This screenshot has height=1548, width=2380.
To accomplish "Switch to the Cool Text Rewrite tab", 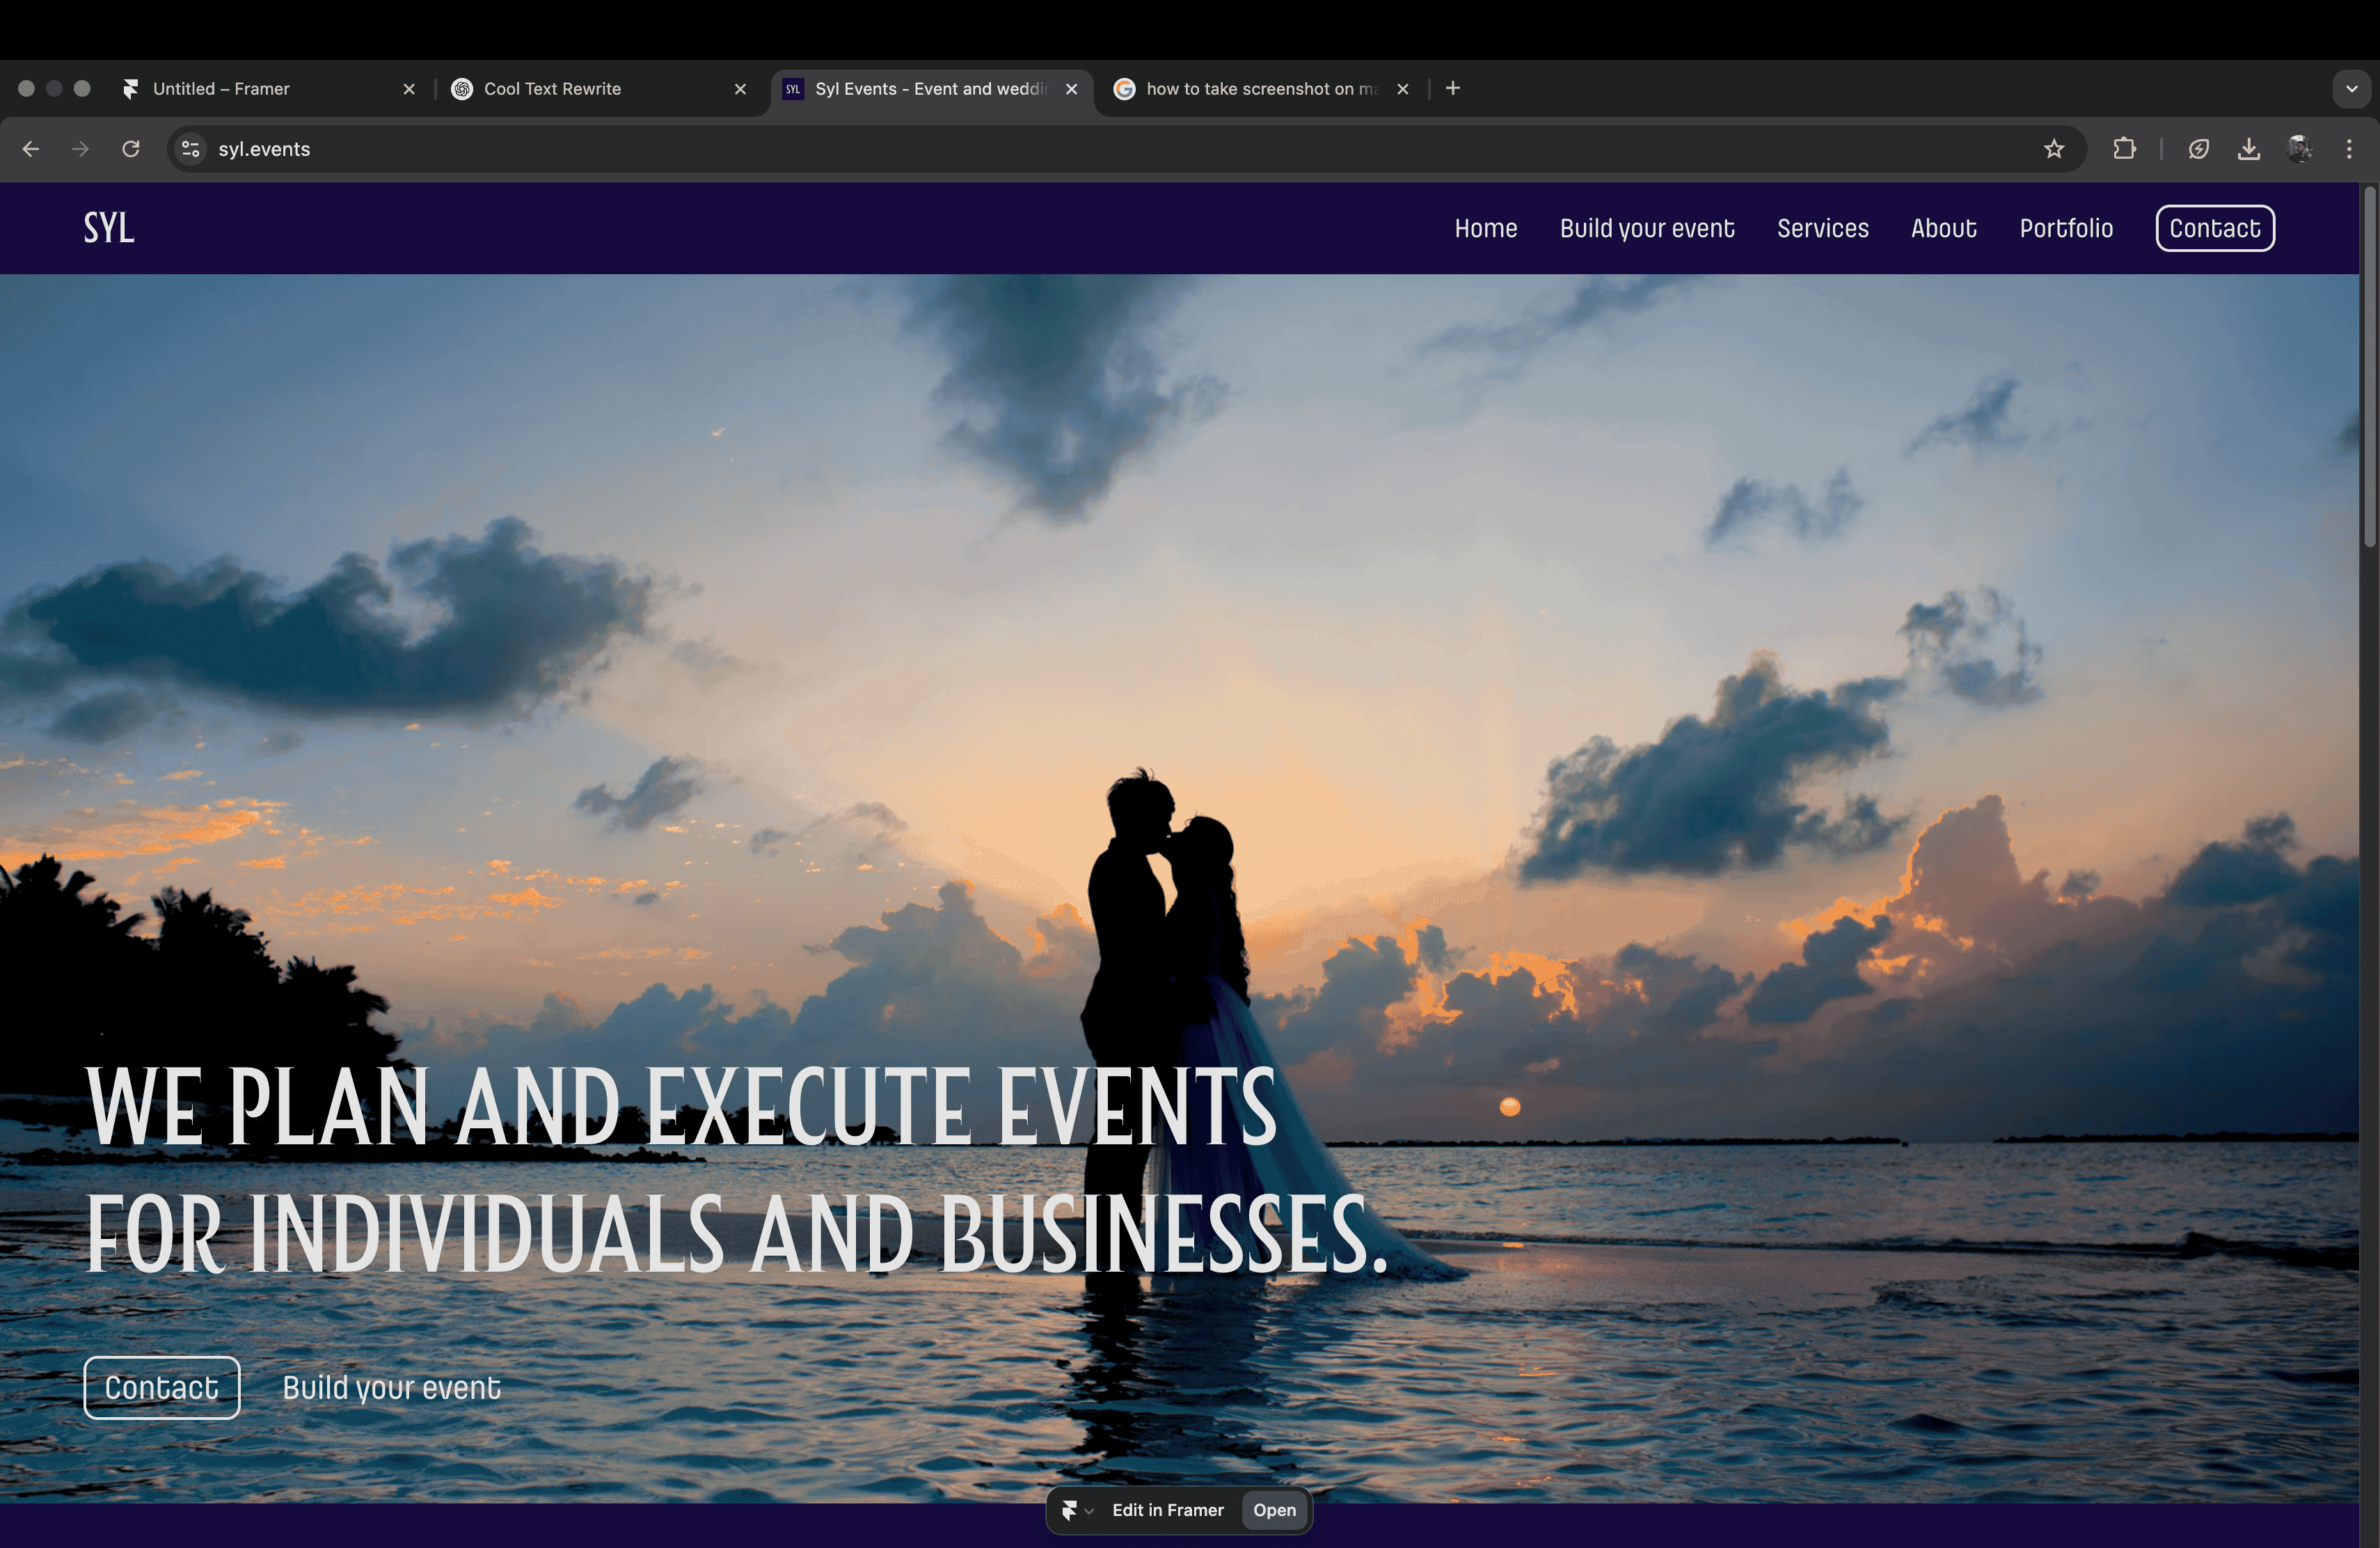I will (552, 89).
